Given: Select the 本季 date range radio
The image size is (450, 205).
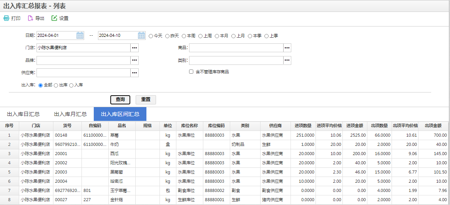Looking at the screenshot, I should [x=250, y=36].
